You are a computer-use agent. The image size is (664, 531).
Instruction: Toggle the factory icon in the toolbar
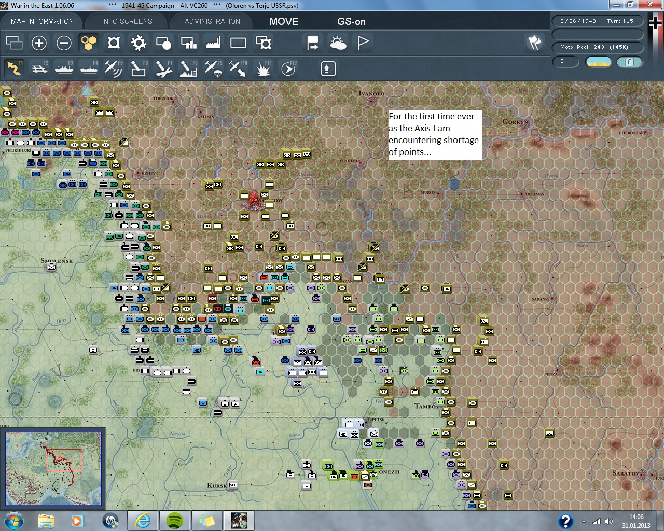coord(213,43)
